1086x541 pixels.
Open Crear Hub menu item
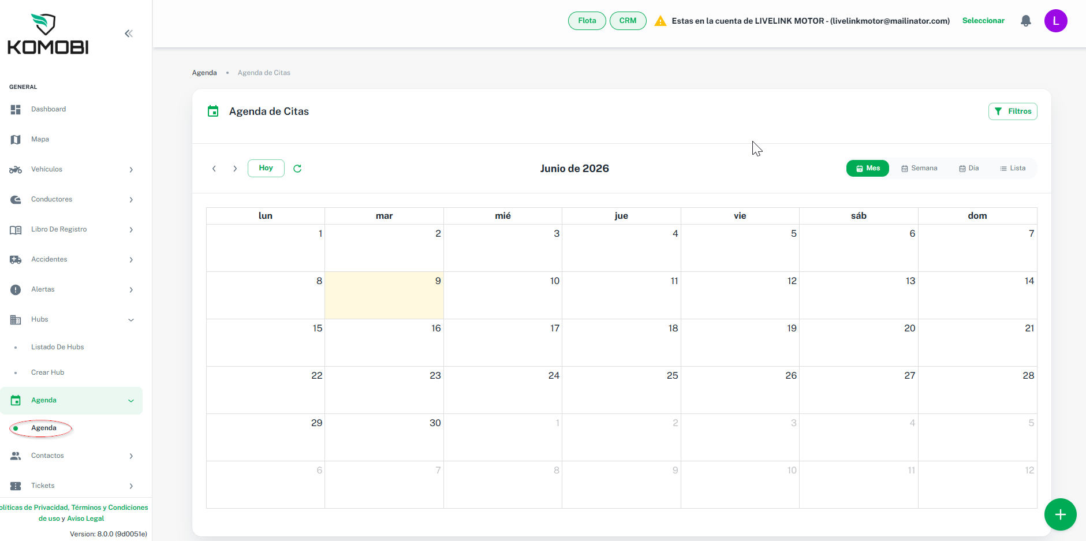pos(47,372)
